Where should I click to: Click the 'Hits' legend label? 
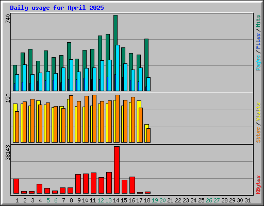[x=258, y=21]
